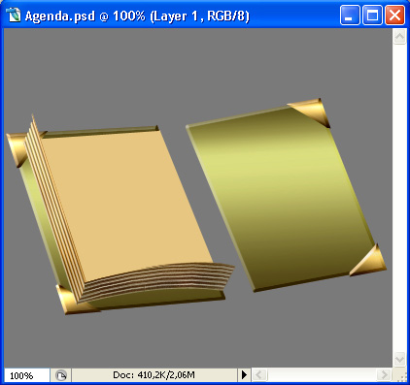
Task: Minimize the Agenda.psd document window
Action: coord(350,16)
